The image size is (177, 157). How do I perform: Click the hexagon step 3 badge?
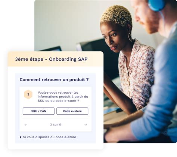click(x=28, y=94)
